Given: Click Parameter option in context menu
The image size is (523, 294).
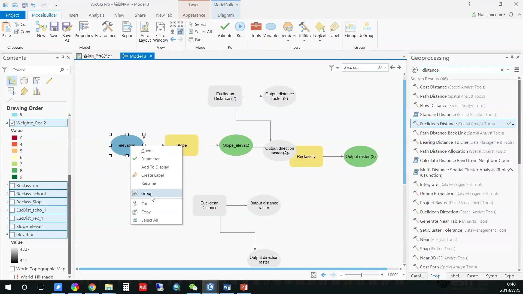Looking at the screenshot, I should pyautogui.click(x=150, y=159).
